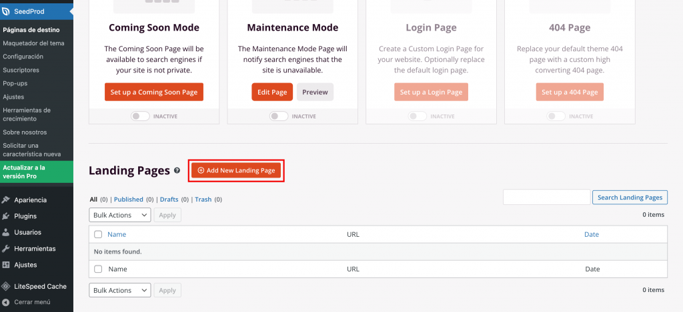Open Maquetador del tema menu item
683x312 pixels.
point(33,43)
